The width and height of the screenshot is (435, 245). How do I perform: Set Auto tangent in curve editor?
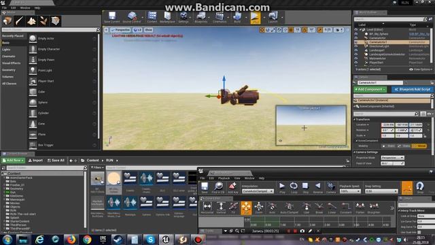tap(272, 208)
